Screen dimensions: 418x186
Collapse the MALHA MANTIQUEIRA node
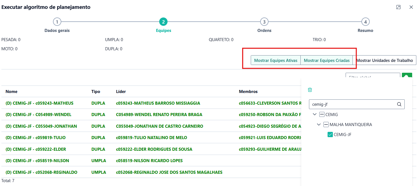pyautogui.click(x=319, y=125)
